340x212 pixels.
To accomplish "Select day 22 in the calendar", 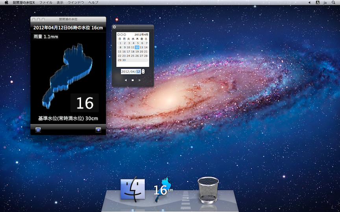I will (x=120, y=56).
